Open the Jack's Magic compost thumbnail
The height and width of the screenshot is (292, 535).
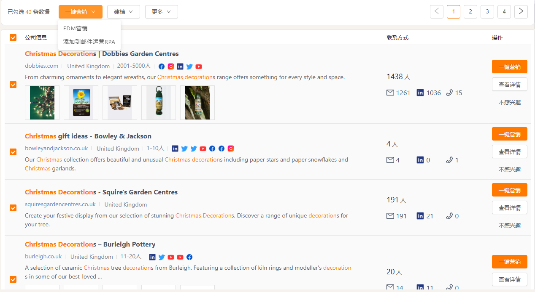[x=81, y=103]
